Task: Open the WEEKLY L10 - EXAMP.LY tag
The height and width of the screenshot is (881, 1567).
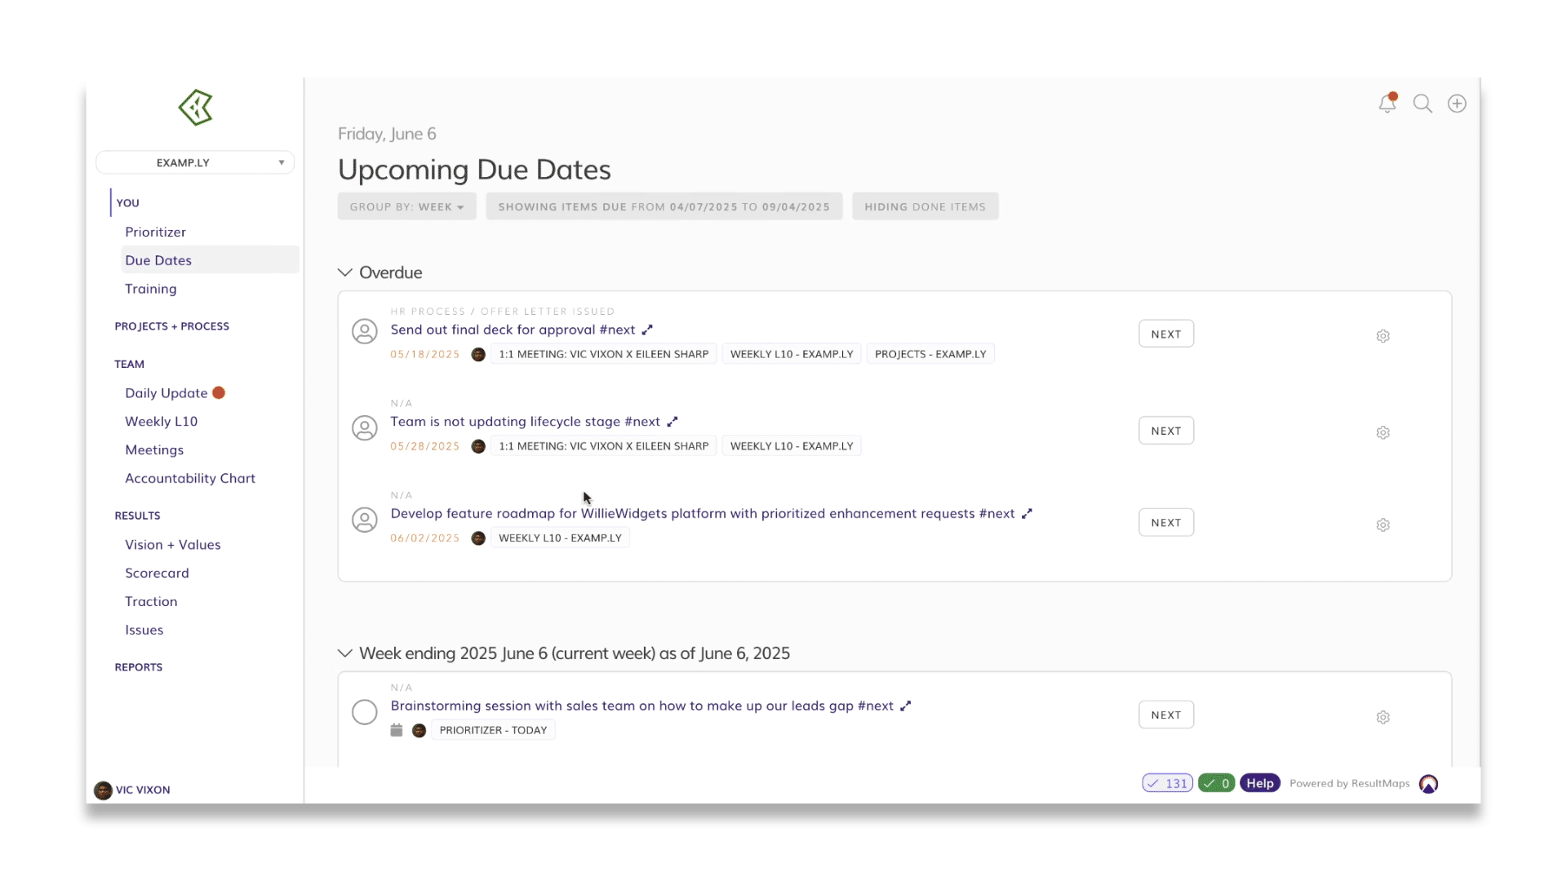Action: 791,354
